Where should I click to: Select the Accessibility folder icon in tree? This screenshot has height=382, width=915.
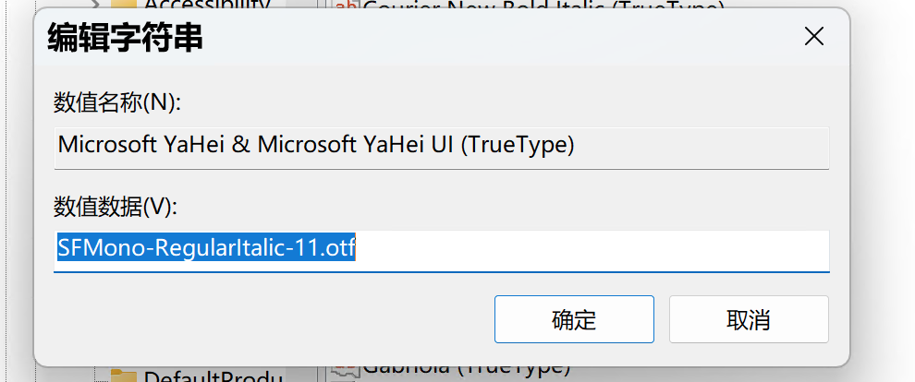[x=124, y=4]
